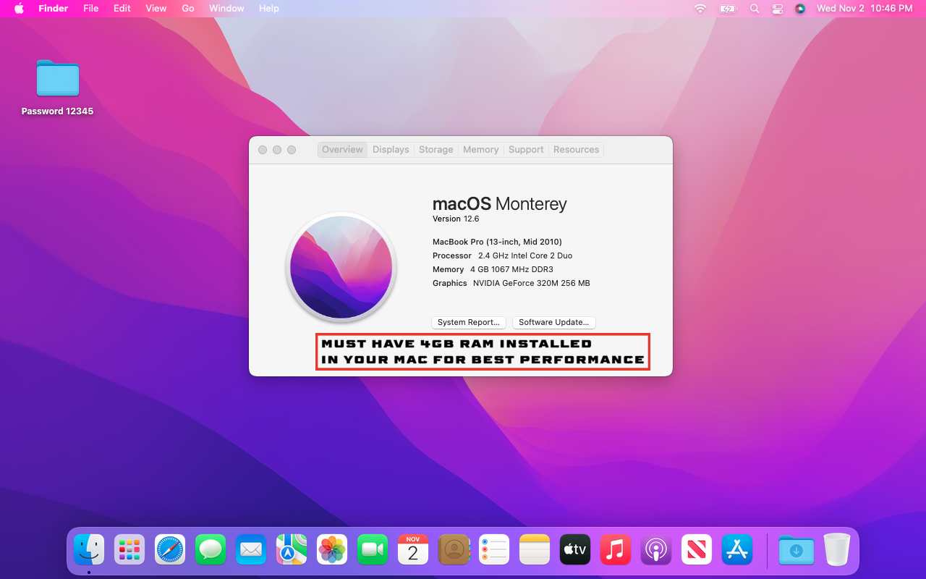Screen dimensions: 926x579
Task: Click the MacBook Pro model text
Action: click(x=497, y=242)
